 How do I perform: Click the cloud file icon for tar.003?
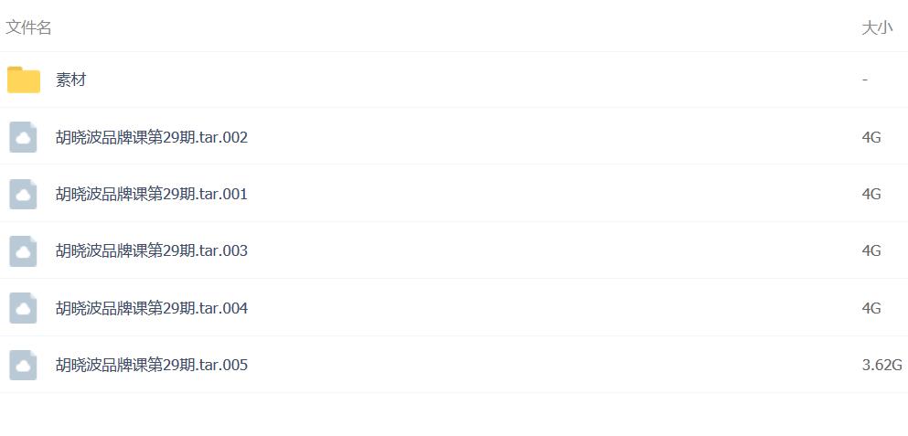(x=23, y=250)
